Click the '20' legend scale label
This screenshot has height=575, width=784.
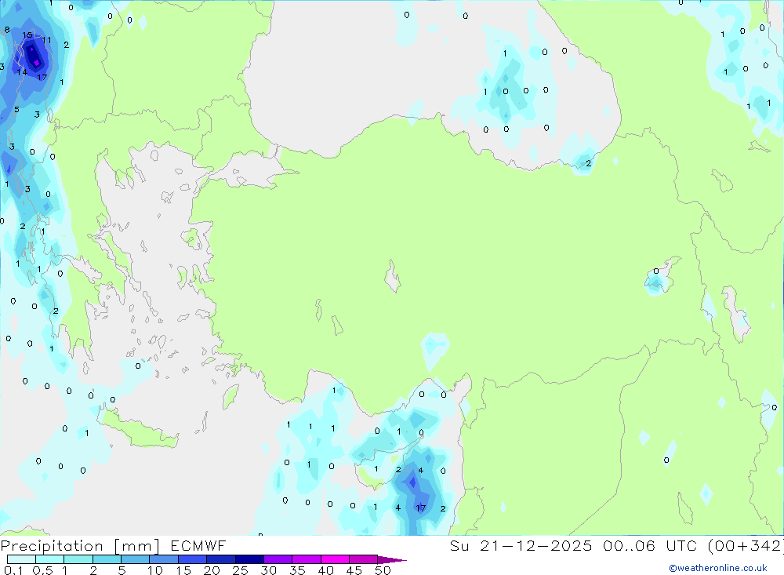tap(212, 570)
